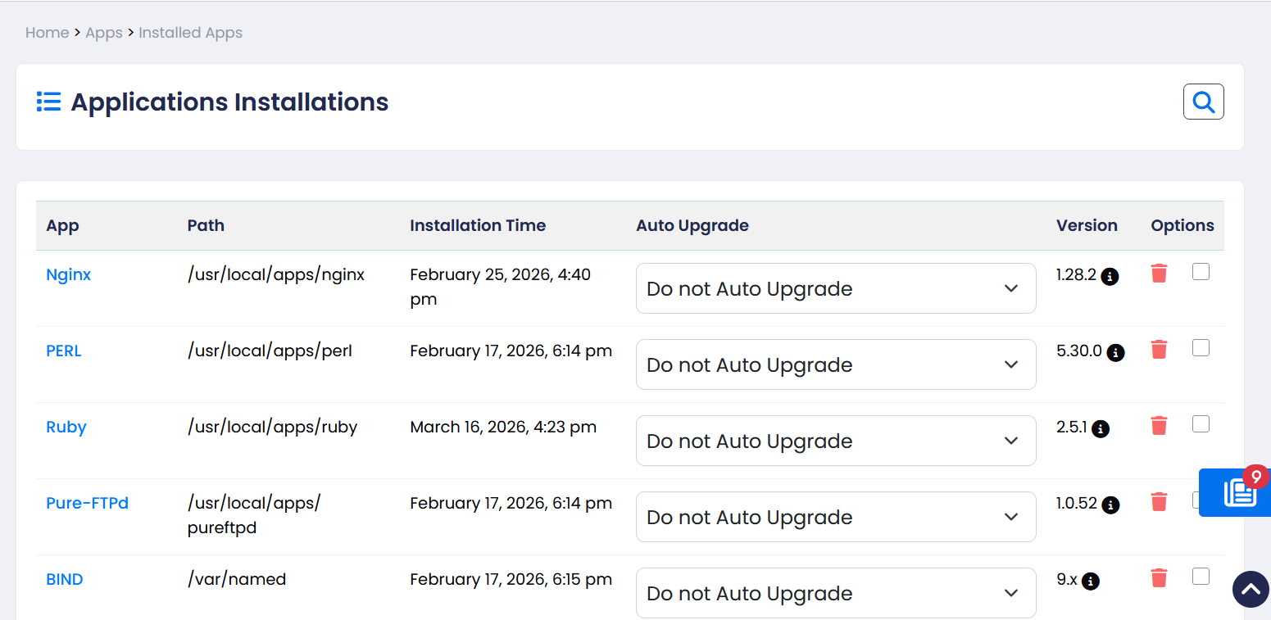This screenshot has height=620, width=1271.
Task: Show info for Ruby version 2.5.1
Action: coord(1101,429)
